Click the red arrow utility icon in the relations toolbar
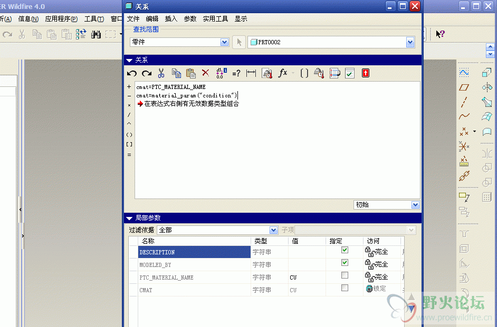Viewport: 497px width, 327px height. coord(366,73)
